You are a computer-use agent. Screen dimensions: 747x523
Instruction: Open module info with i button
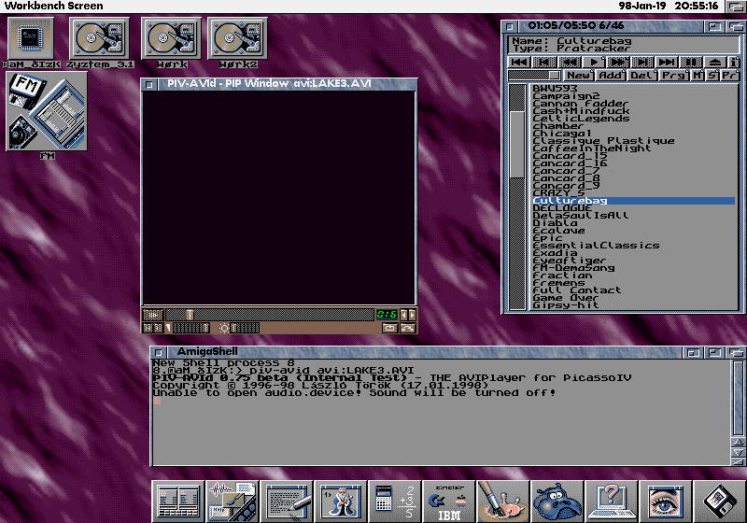pos(734,62)
